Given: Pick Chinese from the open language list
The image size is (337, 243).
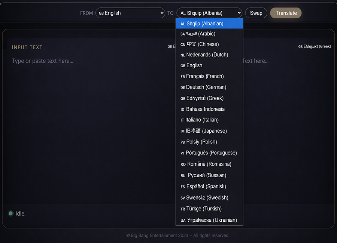Looking at the screenshot, I should click(x=209, y=44).
